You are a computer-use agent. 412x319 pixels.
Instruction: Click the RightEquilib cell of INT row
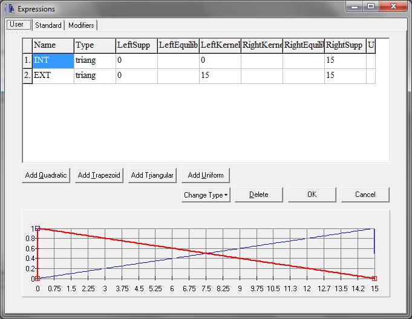304,60
